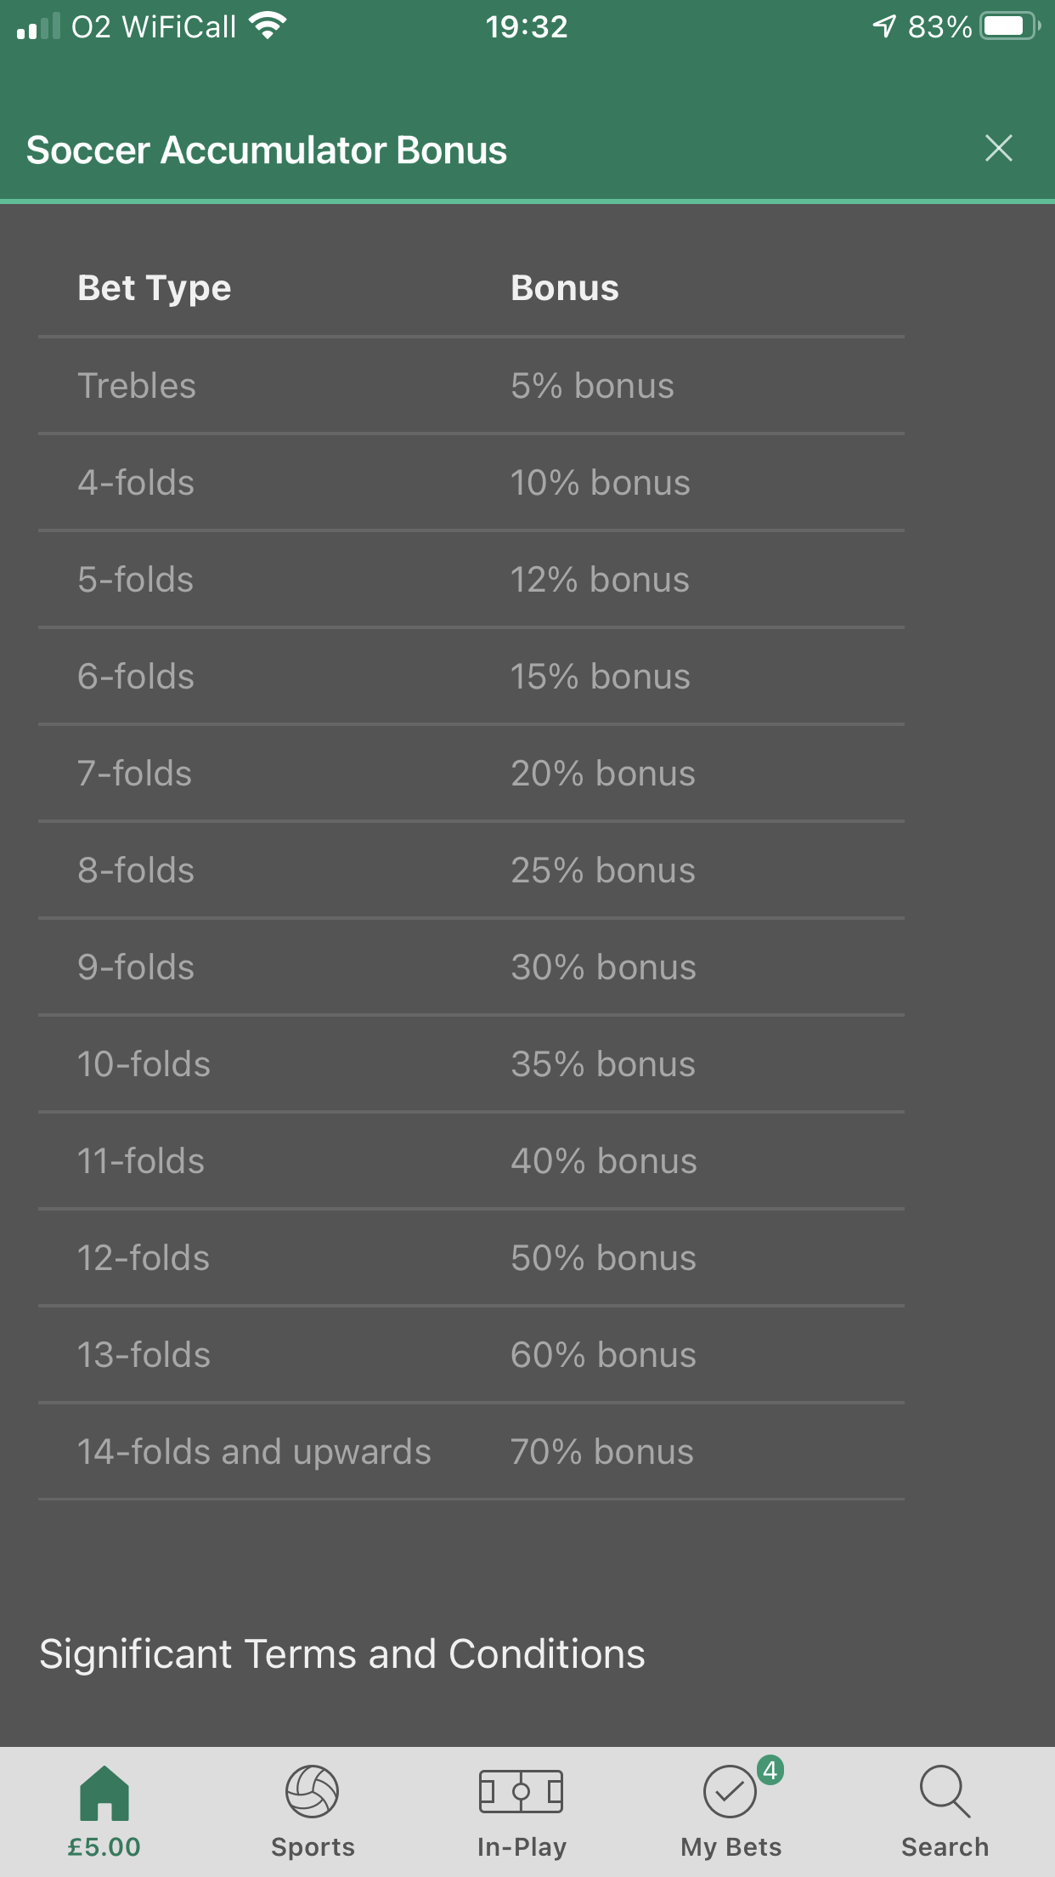Viewport: 1055px width, 1877px height.
Task: Tap the Soccer Accumulator Bonus title
Action: pos(267,150)
